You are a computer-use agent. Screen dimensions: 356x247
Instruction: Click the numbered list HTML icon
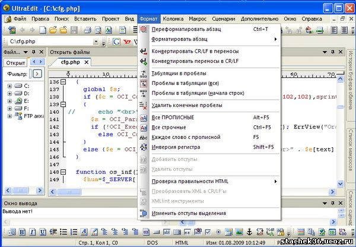74,232
